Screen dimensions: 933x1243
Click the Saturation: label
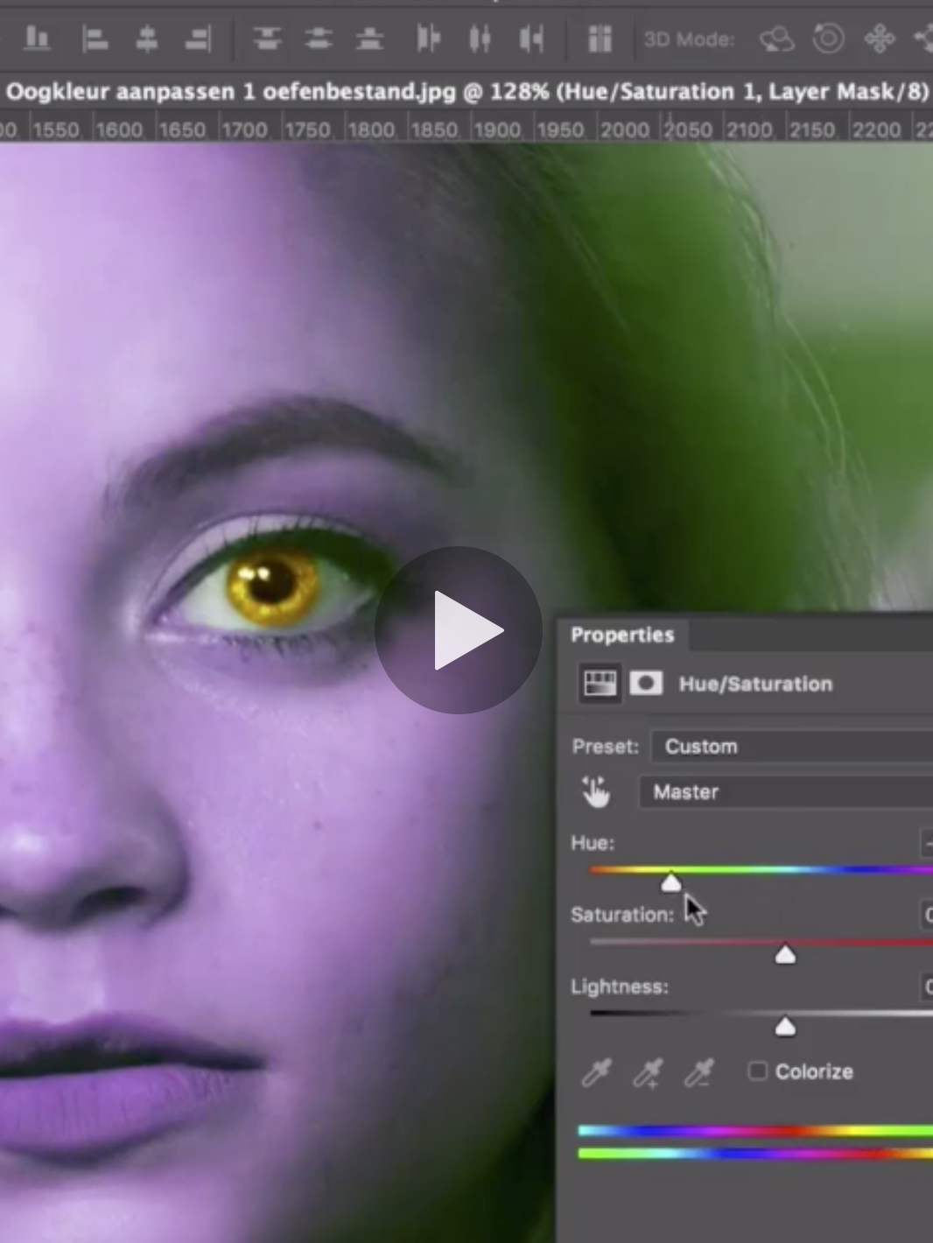pyautogui.click(x=622, y=915)
